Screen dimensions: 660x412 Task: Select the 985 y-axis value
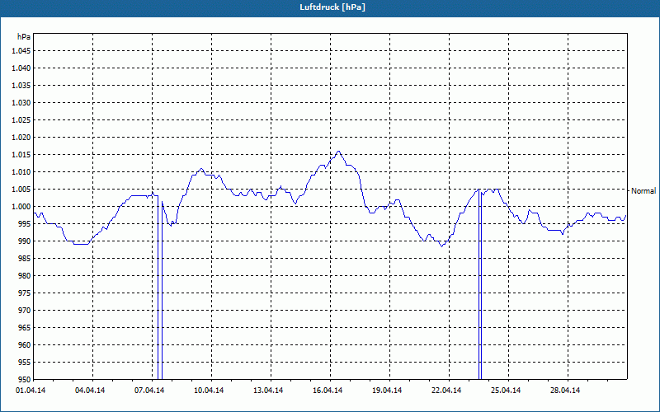click(25, 259)
